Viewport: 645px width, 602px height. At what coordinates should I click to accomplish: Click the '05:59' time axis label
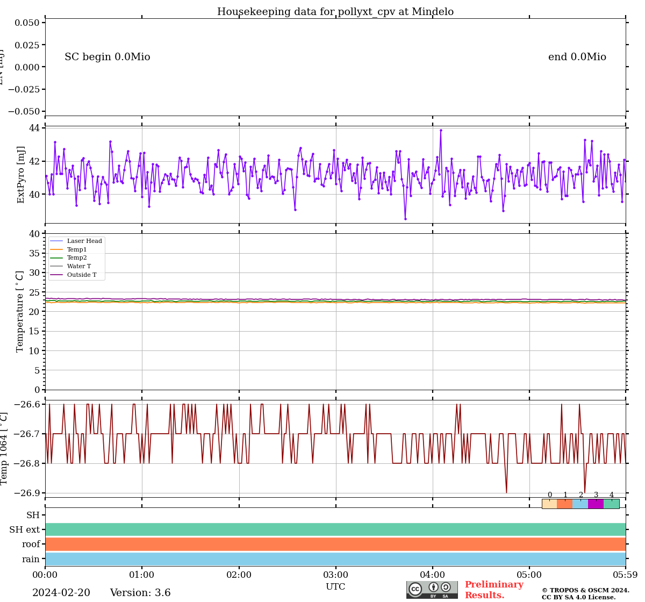[x=625, y=575]
